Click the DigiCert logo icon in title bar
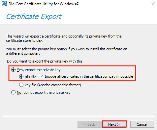This screenshot has height=130, width=157. (4, 4)
